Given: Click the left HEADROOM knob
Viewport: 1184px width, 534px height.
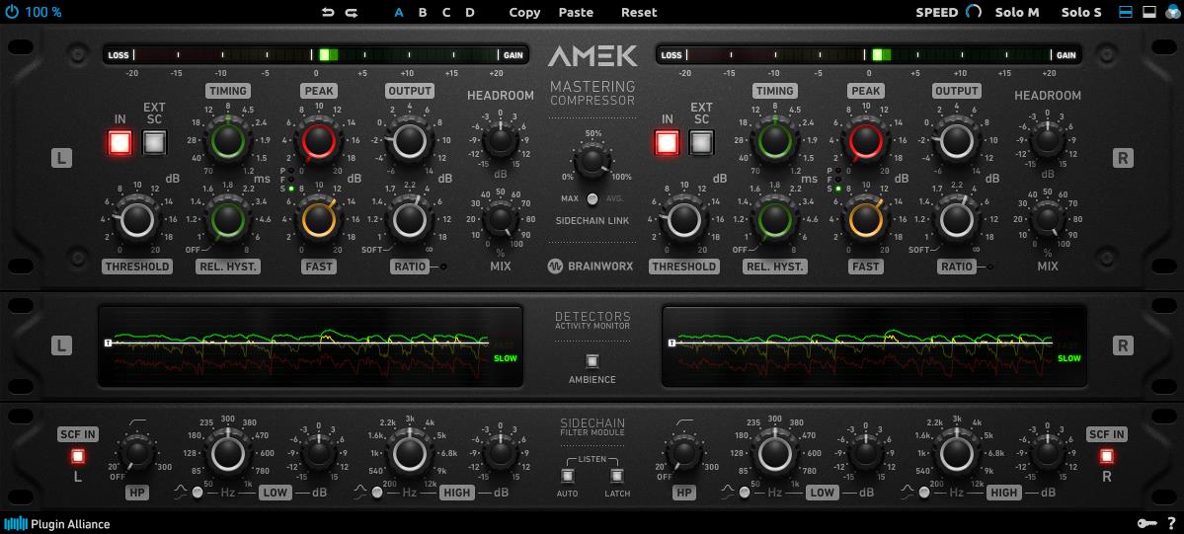Looking at the screenshot, I should click(500, 140).
